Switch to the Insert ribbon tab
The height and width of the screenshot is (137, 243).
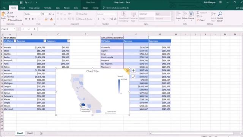[23, 8]
